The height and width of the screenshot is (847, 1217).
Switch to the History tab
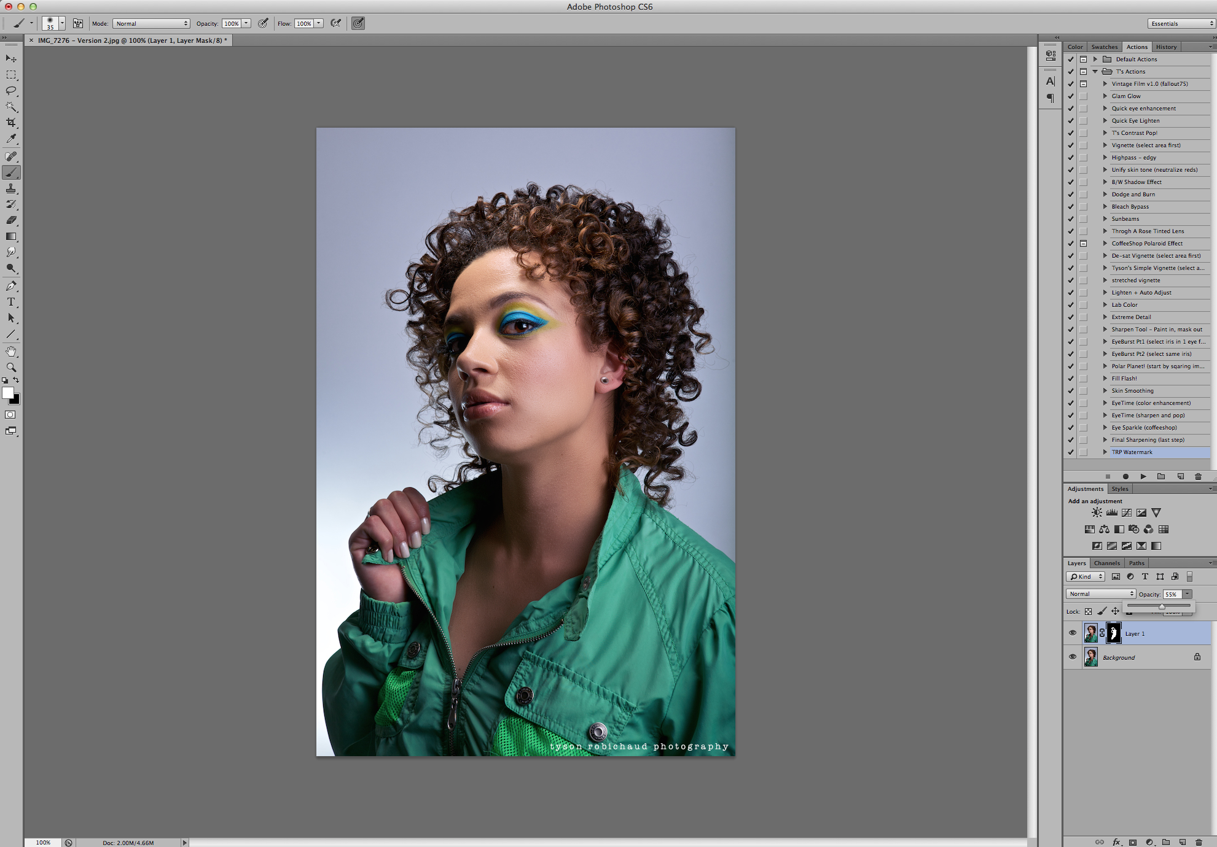point(1165,47)
